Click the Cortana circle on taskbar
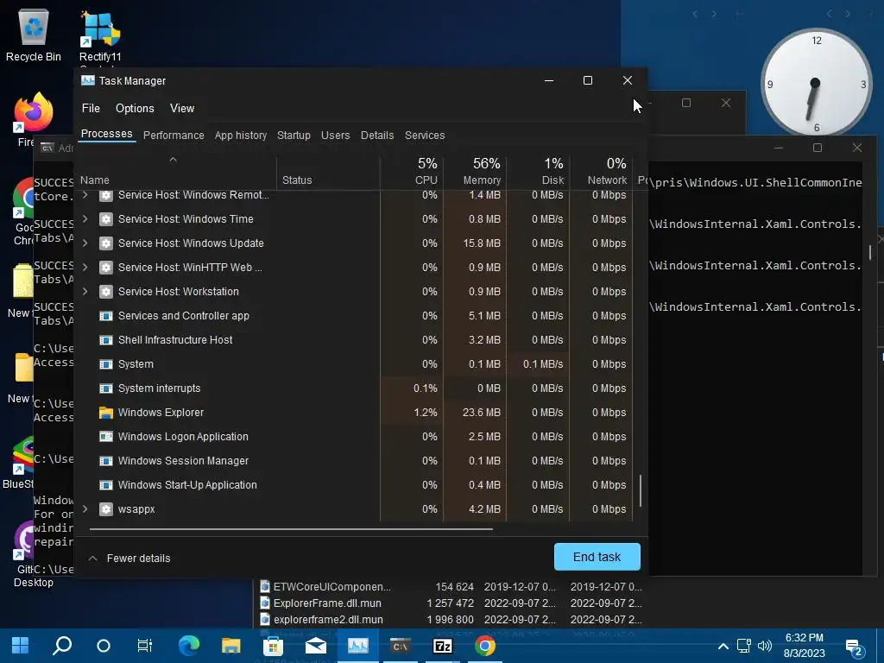This screenshot has width=884, height=663. pos(104,646)
